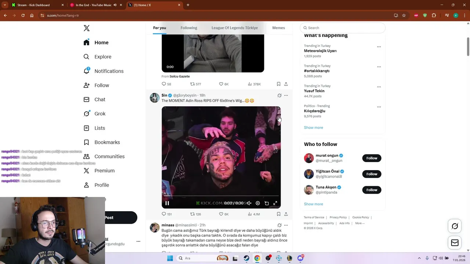Unmute the Adin Ross video
470x264 pixels.
249,203
